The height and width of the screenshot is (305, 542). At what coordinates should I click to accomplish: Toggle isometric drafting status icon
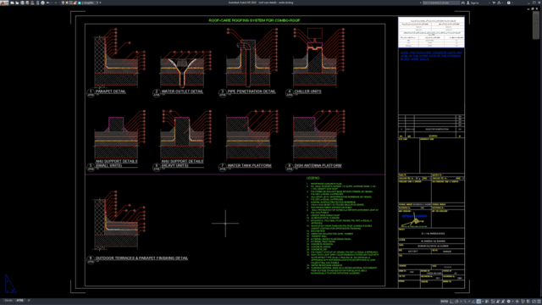pyautogui.click(x=465, y=302)
